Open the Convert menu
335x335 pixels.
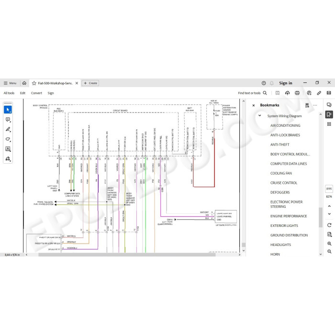(x=36, y=93)
